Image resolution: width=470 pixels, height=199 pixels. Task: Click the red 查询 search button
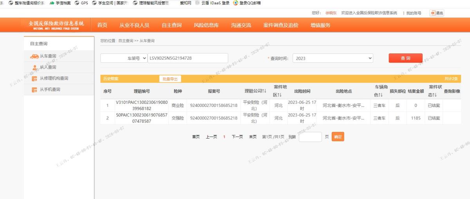[x=405, y=58]
